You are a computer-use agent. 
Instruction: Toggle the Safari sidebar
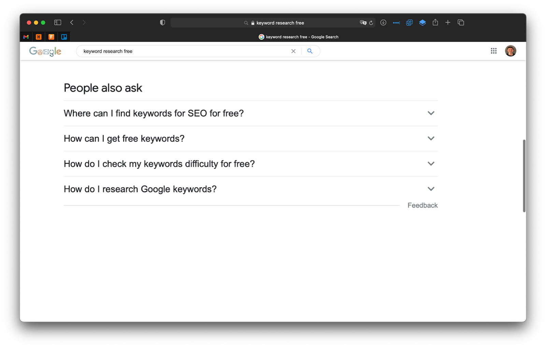pos(58,23)
